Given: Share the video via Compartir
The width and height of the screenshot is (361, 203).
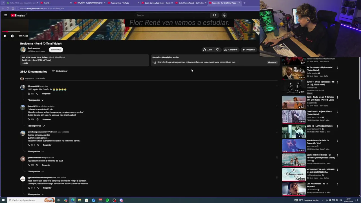Looking at the screenshot, I should (231, 50).
